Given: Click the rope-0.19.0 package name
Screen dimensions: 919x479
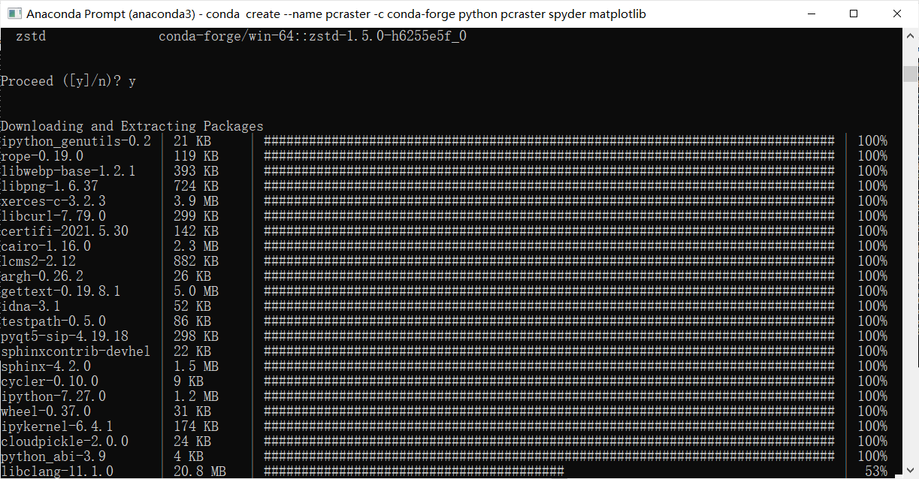Looking at the screenshot, I should coord(42,156).
